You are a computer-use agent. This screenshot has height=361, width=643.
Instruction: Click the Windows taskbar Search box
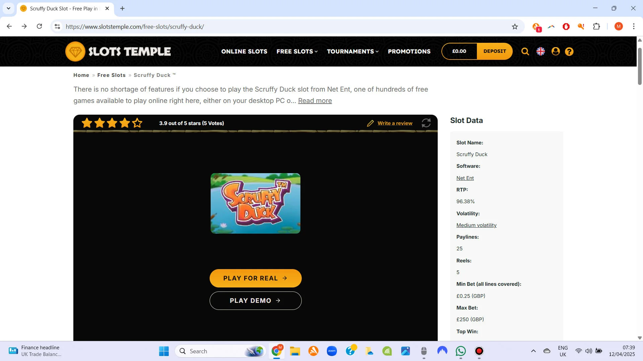click(220, 351)
